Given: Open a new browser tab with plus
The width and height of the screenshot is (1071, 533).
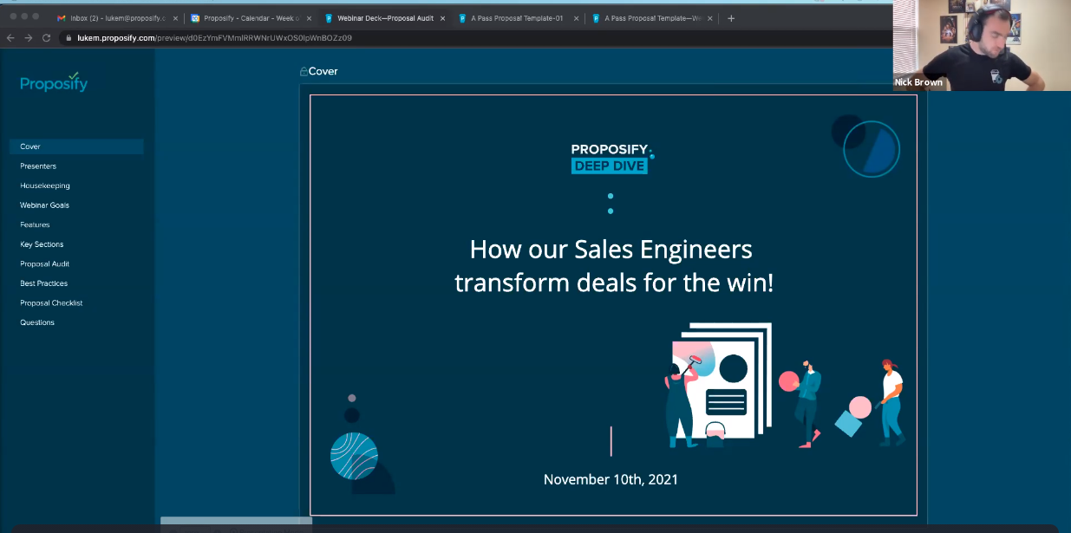Looking at the screenshot, I should click(731, 18).
